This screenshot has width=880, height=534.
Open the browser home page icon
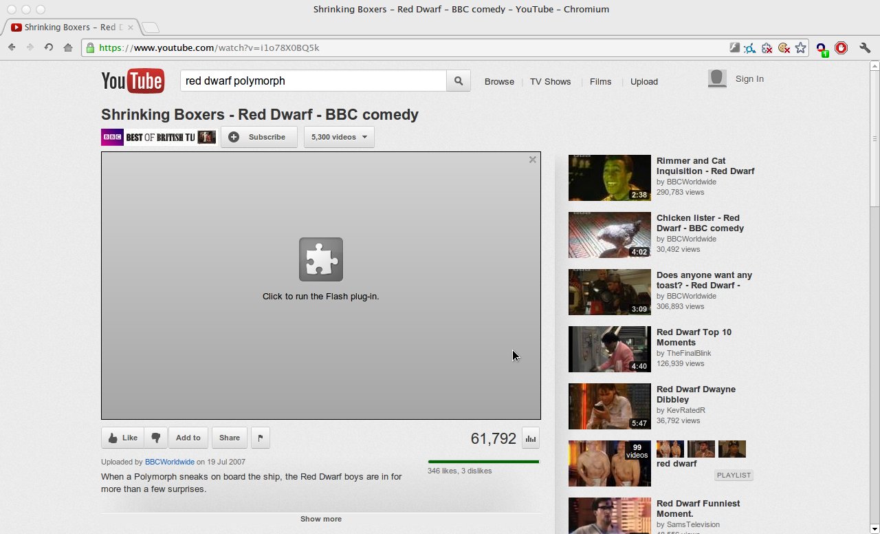pyautogui.click(x=68, y=47)
